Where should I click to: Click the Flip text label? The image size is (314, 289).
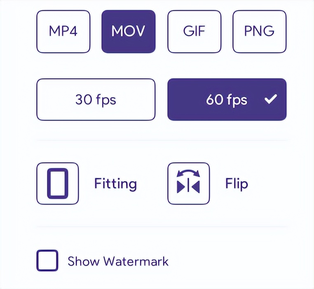[237, 184]
